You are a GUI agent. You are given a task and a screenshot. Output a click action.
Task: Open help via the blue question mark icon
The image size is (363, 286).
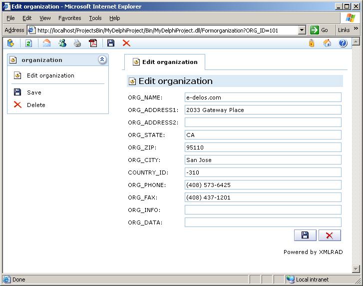(343, 43)
